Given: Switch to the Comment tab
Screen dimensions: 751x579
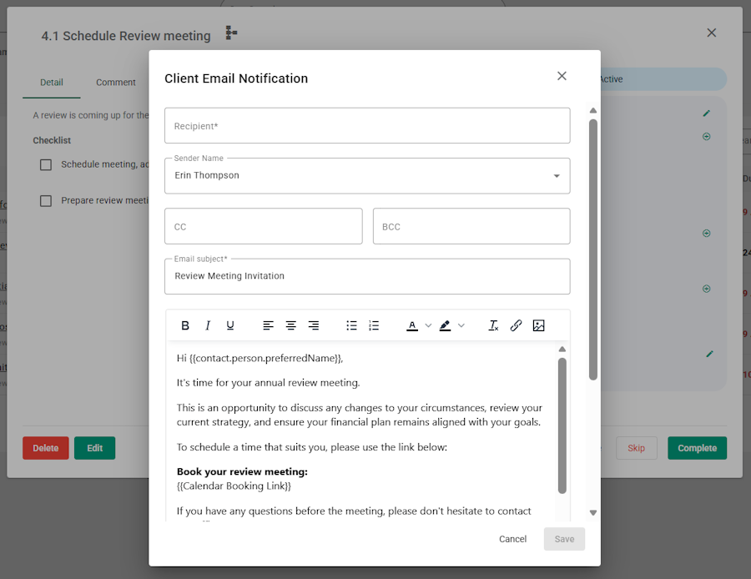Looking at the screenshot, I should pos(116,83).
